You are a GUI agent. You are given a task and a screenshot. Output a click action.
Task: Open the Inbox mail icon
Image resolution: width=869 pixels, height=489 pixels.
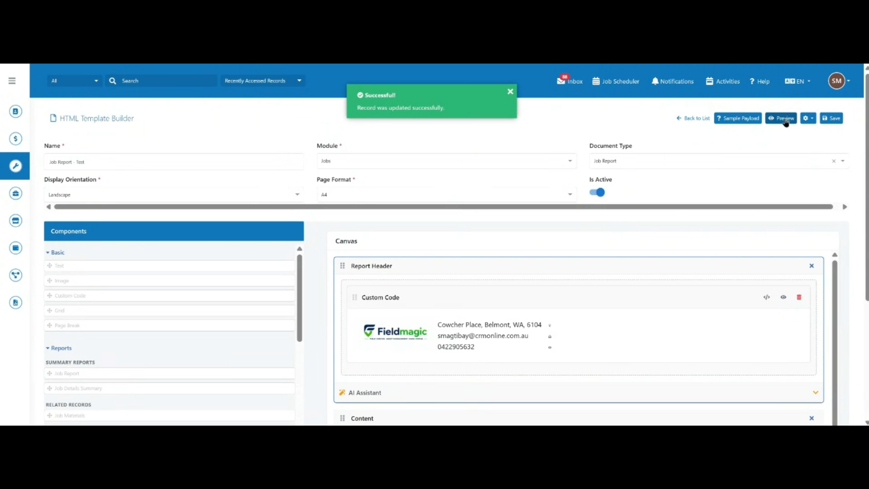click(x=569, y=81)
